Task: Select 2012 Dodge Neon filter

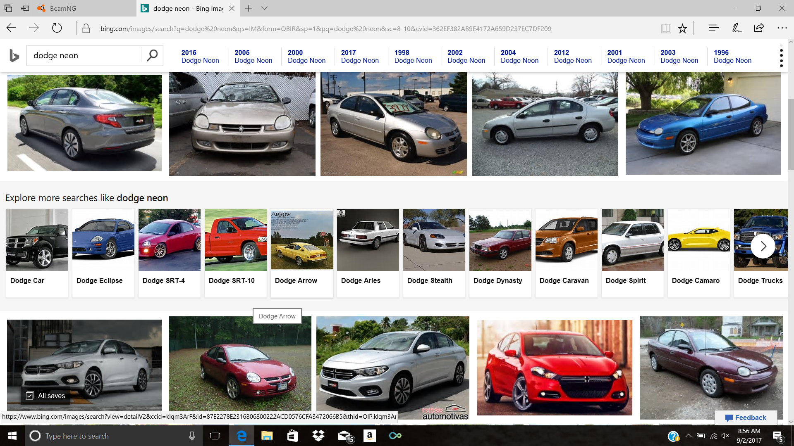Action: coord(573,56)
